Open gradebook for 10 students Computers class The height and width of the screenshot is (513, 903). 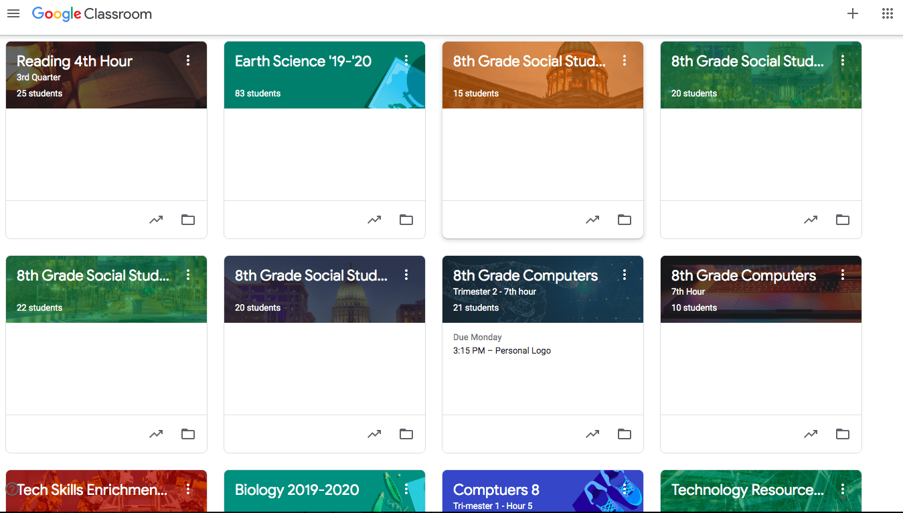pos(811,434)
